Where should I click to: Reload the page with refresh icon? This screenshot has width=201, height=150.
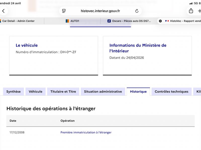click(x=137, y=11)
